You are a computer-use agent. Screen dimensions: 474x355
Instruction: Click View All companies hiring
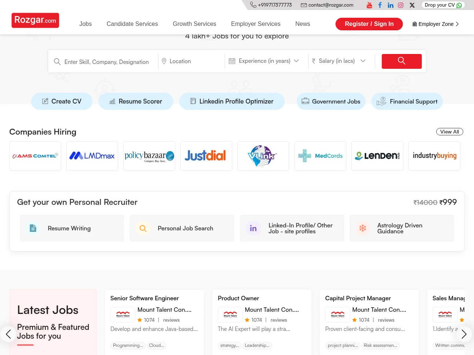point(450,132)
